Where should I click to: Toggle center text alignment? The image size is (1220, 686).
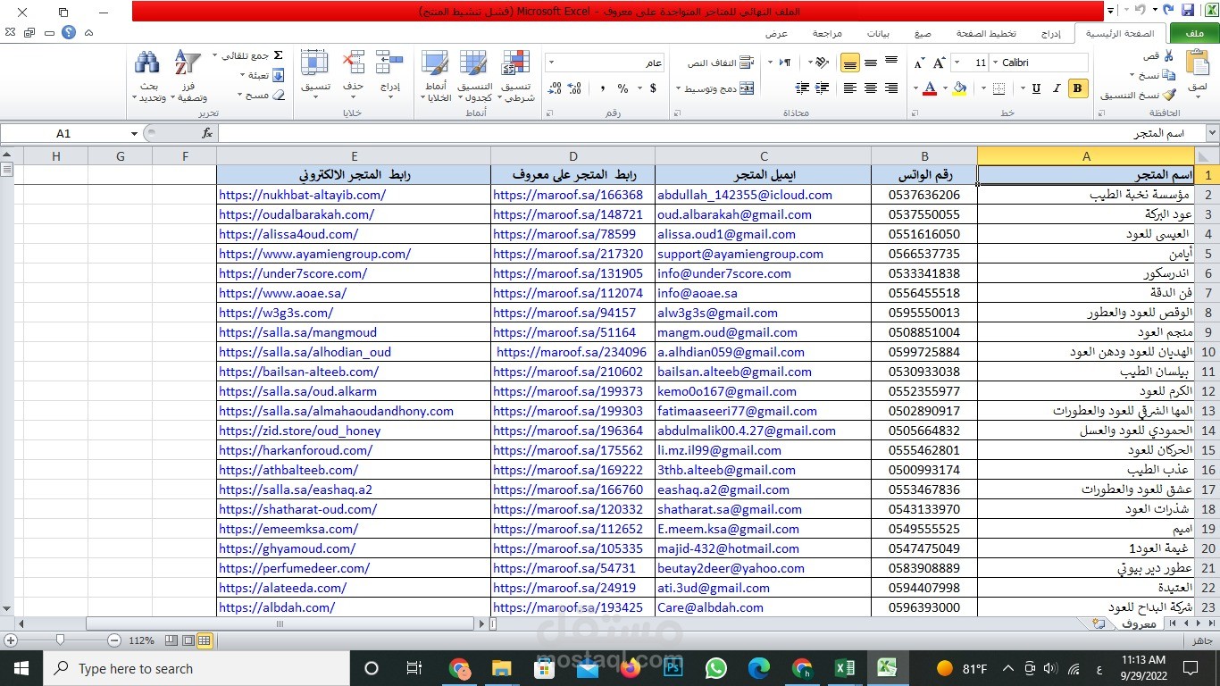tap(871, 88)
